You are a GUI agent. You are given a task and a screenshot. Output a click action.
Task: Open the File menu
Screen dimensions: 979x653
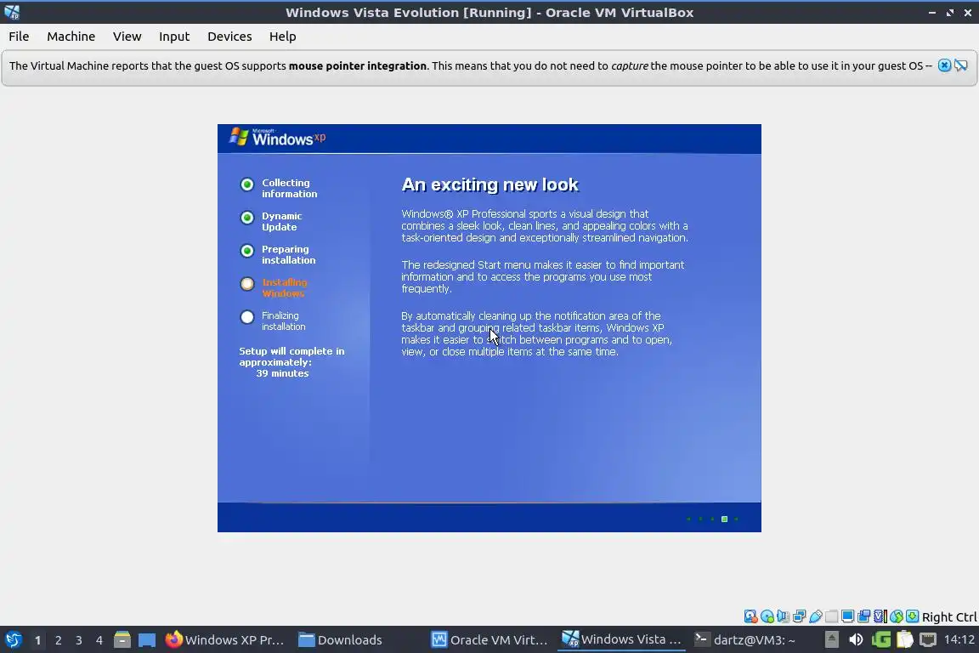pyautogui.click(x=19, y=37)
